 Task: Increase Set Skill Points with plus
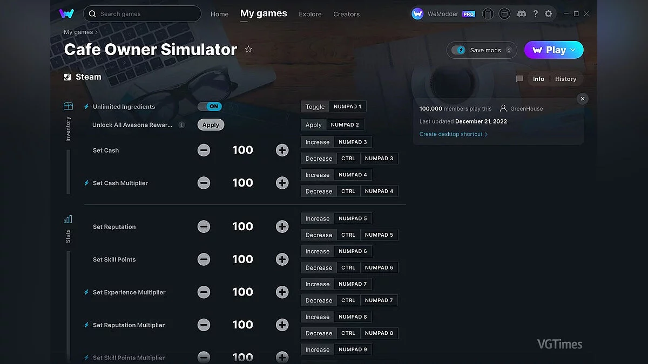(282, 259)
